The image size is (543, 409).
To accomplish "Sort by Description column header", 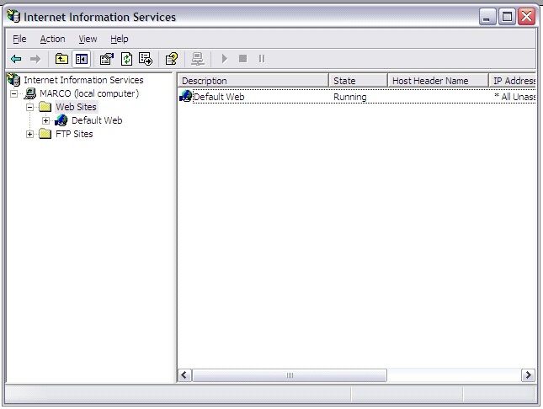I will coord(253,81).
